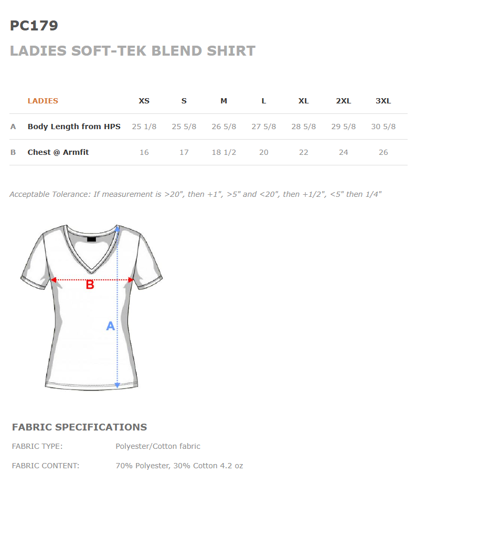The height and width of the screenshot is (536, 490).
Task: Click the blue arrowhead at shirt hem
Action: click(x=118, y=385)
